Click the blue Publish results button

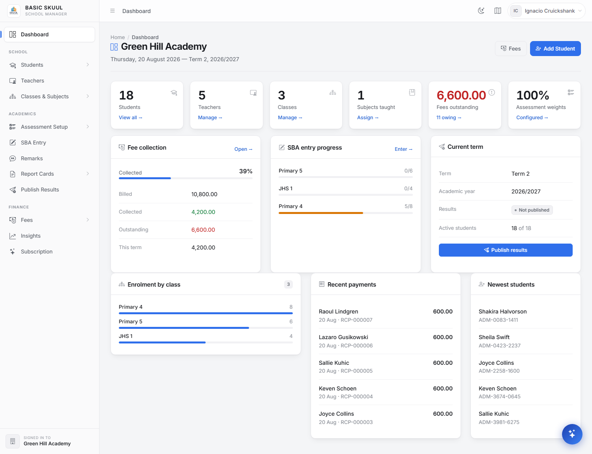(506, 250)
